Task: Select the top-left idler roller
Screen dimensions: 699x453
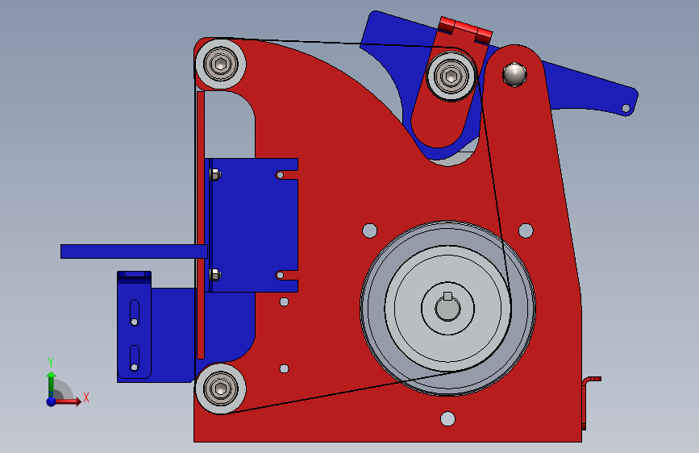Action: 220,64
